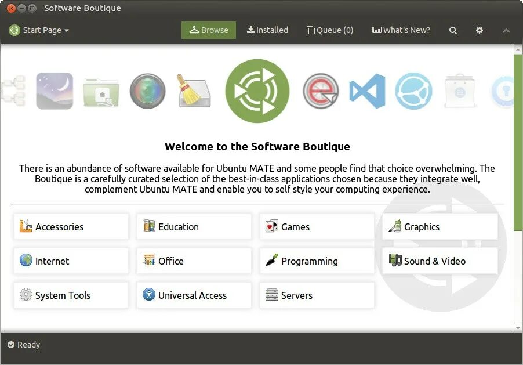Click the green vertical scrollbar thumb
The image size is (523, 365).
point(518,143)
